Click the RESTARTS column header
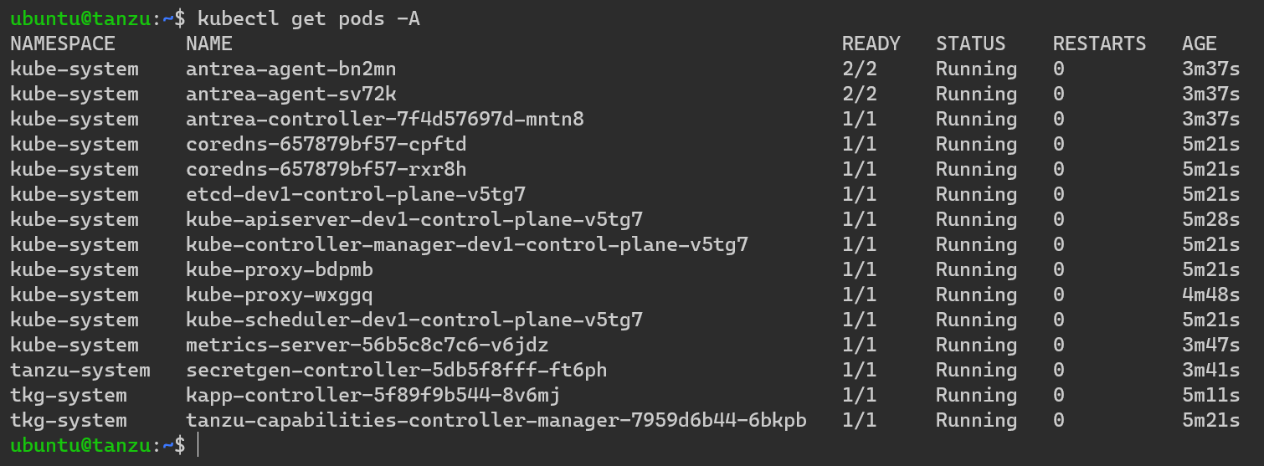 (x=1099, y=44)
